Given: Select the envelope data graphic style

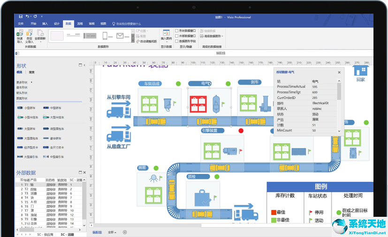Looking at the screenshot, I should tap(122, 36).
